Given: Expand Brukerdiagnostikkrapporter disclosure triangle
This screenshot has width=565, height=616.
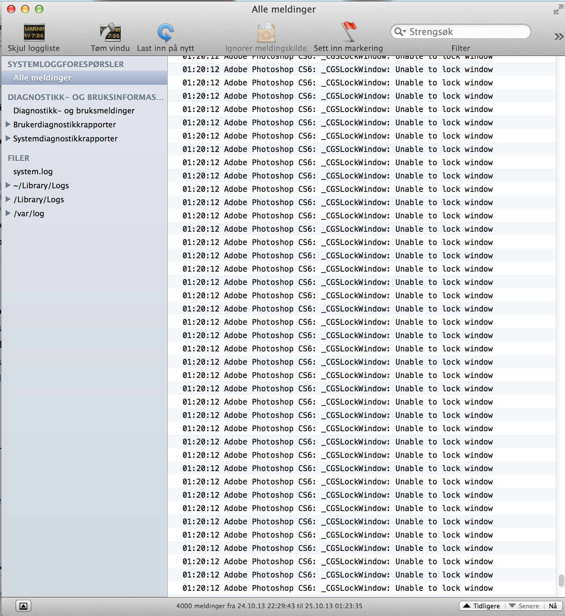Looking at the screenshot, I should (x=8, y=124).
